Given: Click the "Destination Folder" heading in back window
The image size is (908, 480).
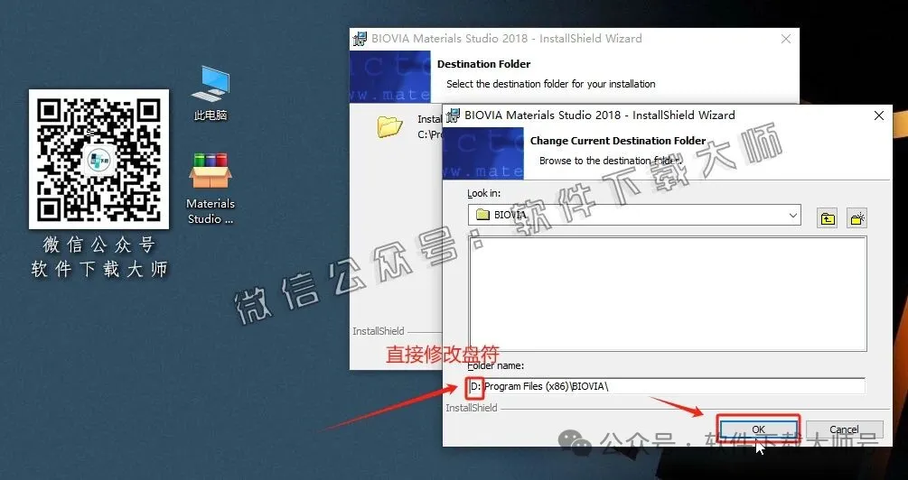Looking at the screenshot, I should pyautogui.click(x=483, y=64).
